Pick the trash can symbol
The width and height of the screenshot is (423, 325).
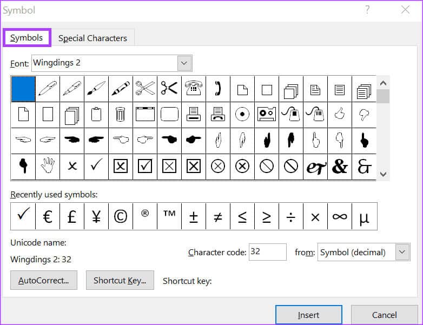coord(121,114)
